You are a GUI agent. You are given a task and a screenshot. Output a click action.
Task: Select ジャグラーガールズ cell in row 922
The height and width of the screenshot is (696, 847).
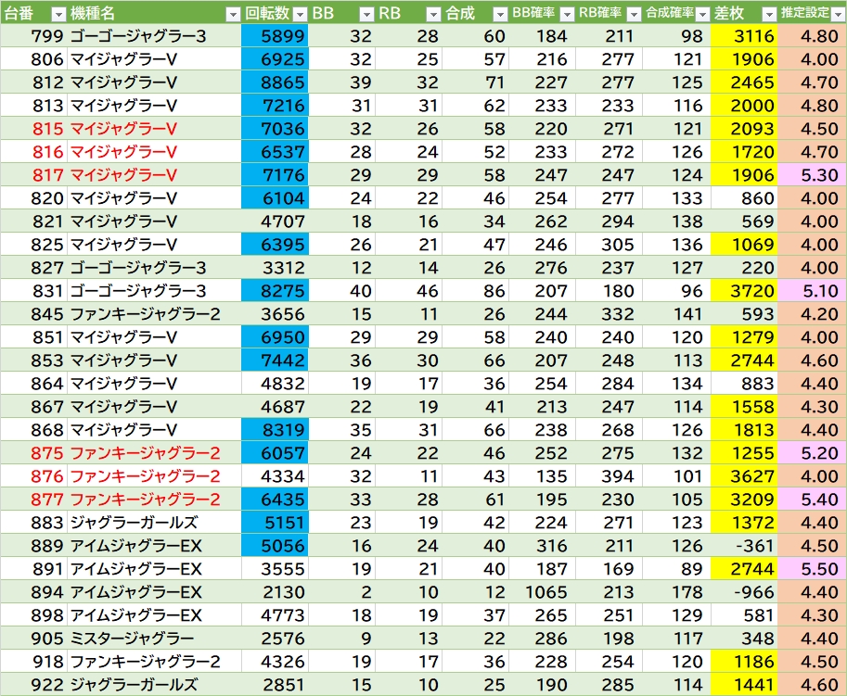154,685
